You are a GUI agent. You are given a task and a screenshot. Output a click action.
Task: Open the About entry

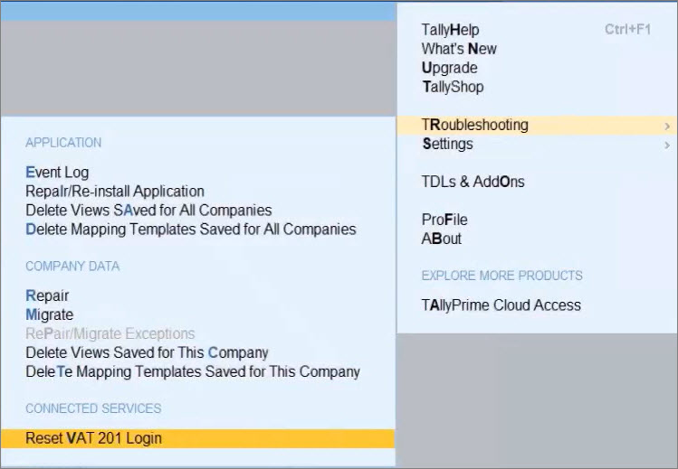(x=442, y=239)
